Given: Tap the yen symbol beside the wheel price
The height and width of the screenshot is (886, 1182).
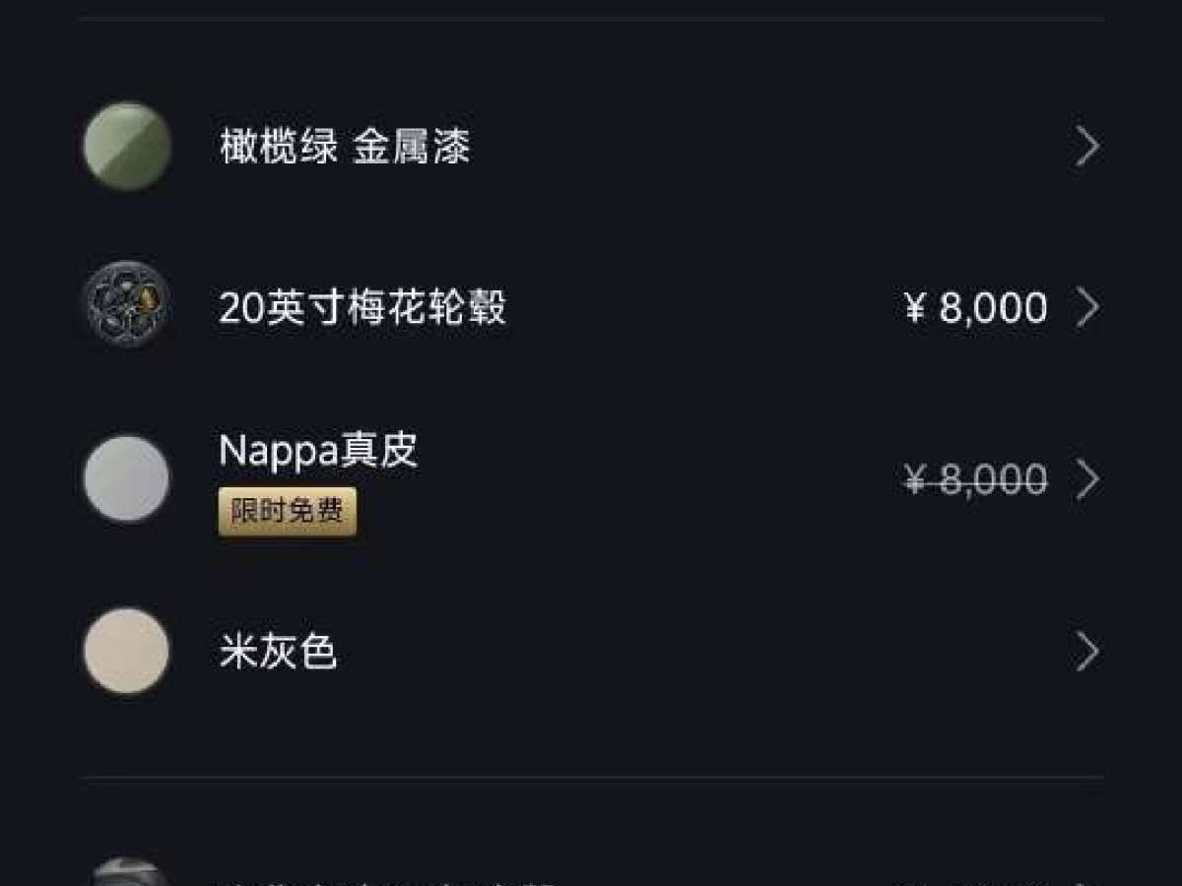Looking at the screenshot, I should point(915,308).
